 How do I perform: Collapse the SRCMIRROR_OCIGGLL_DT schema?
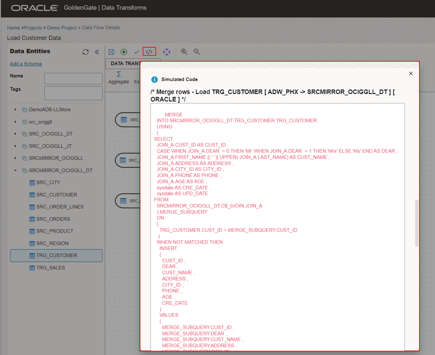tap(15, 170)
